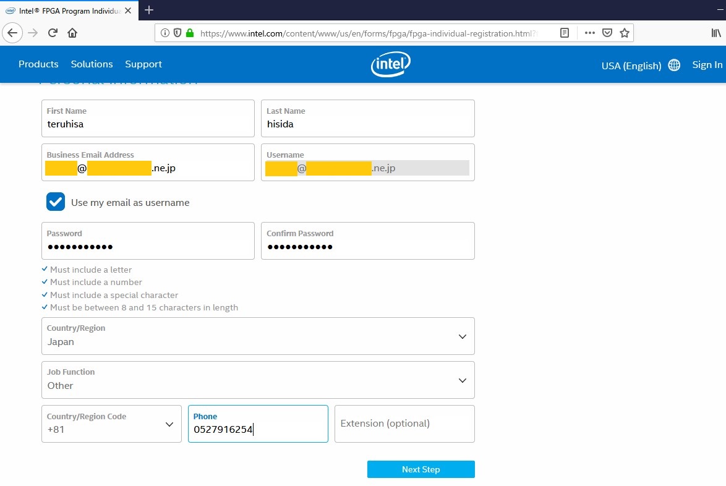
Task: View the green padlock connection details
Action: point(189,33)
